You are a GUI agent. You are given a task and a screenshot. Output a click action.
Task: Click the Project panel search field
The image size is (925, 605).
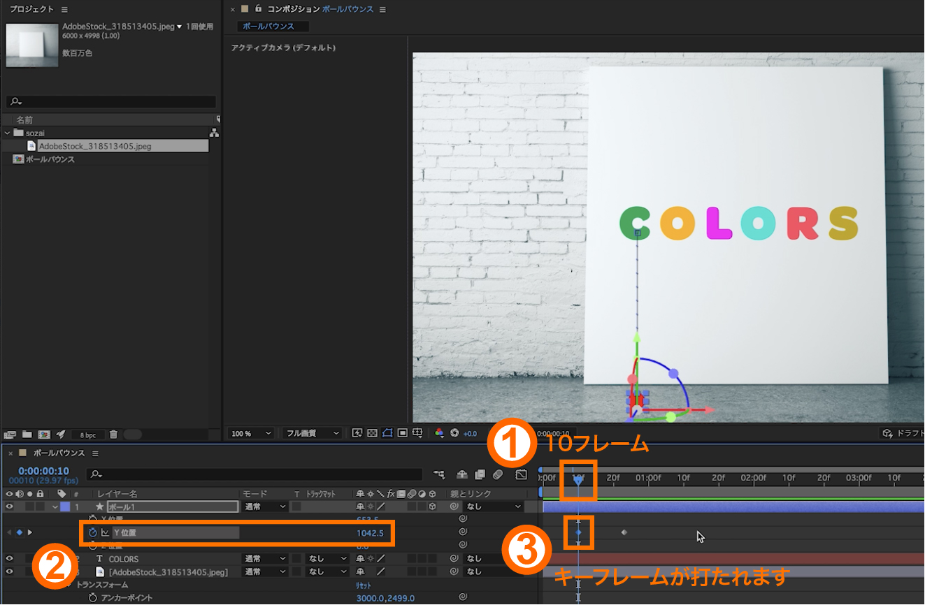click(111, 102)
